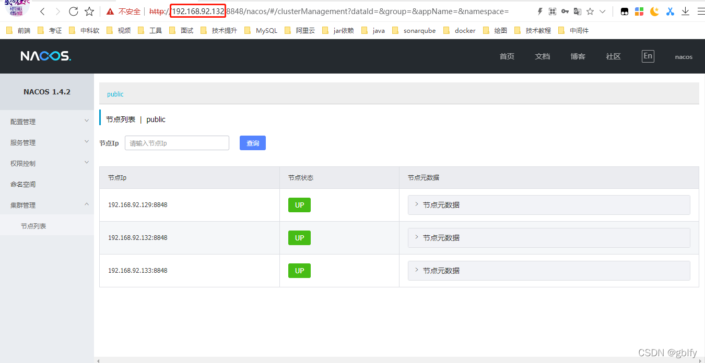This screenshot has width=705, height=363.
Task: Open the downloads arrow icon
Action: click(686, 11)
